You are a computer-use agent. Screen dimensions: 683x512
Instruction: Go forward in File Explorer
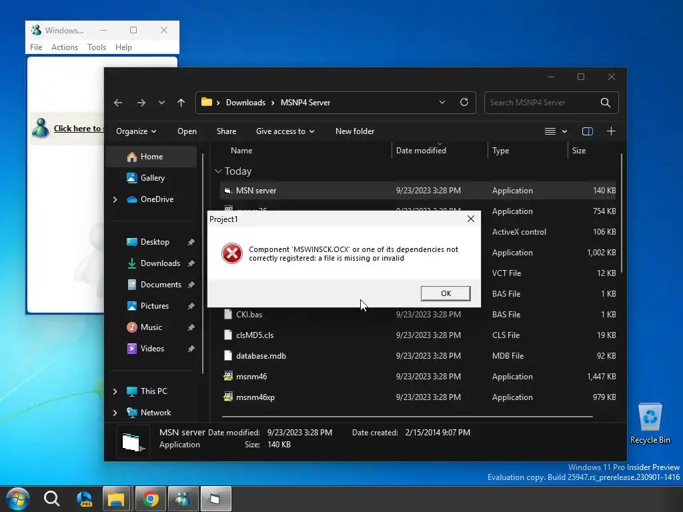click(141, 103)
